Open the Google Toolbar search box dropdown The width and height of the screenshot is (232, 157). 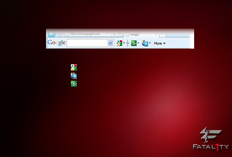click(110, 43)
